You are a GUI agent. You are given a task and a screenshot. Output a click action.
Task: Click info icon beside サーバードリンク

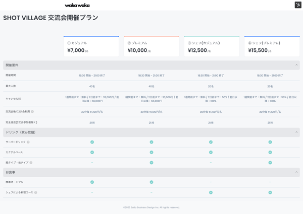28,142
